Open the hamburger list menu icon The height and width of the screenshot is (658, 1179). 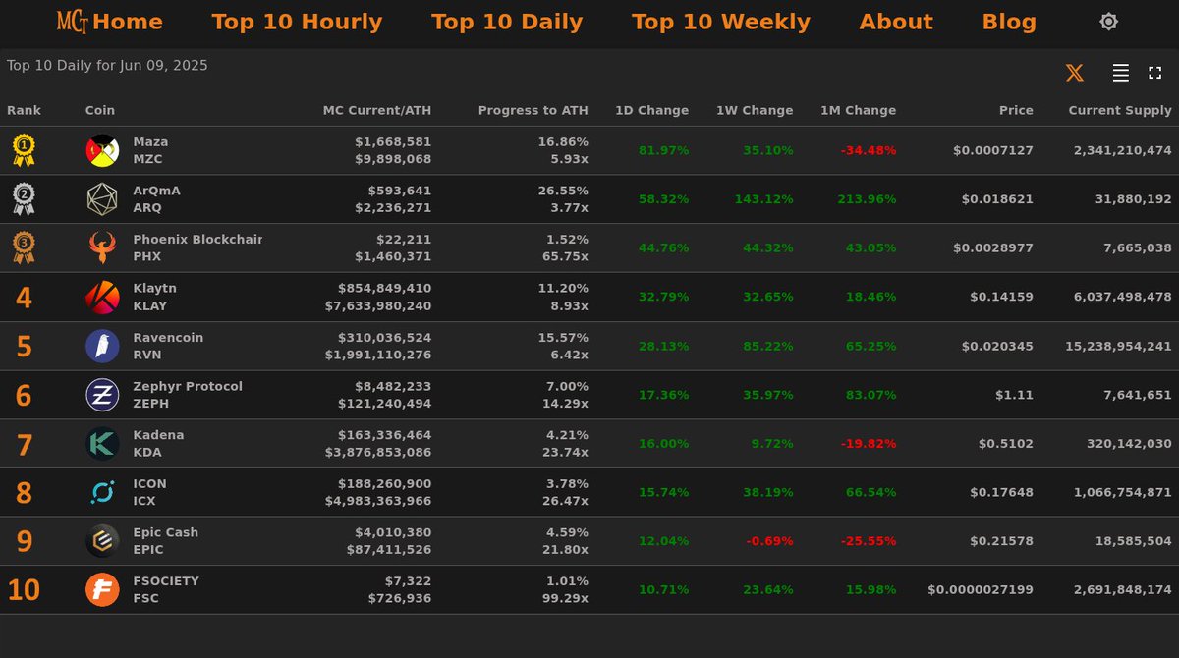[1120, 73]
